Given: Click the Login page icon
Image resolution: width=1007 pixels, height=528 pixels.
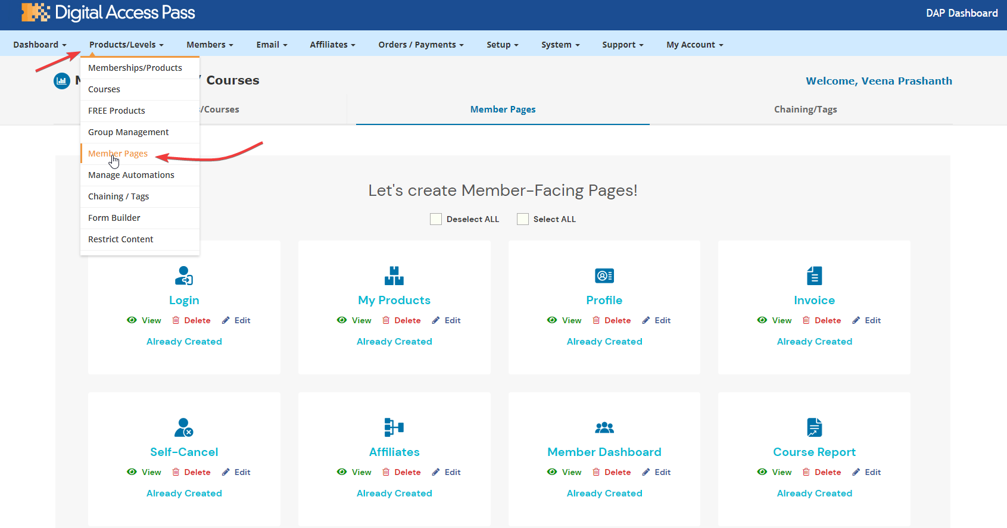Looking at the screenshot, I should [x=184, y=276].
